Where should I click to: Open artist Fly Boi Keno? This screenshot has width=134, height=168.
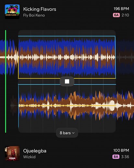point(34,15)
